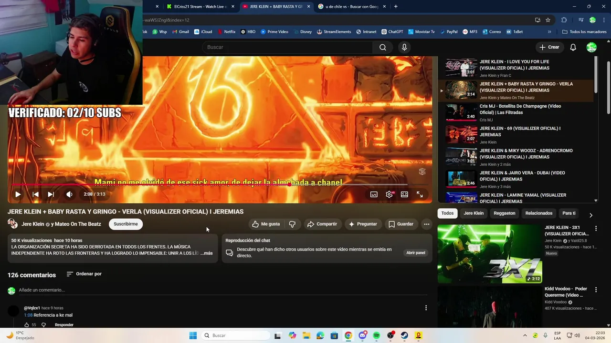Open Spotify from the taskbar
This screenshot has height=343, width=611.
(377, 335)
